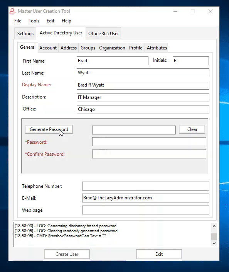Screen dimensions: 229x272
Task: Click the Exit button
Action: tap(159, 254)
